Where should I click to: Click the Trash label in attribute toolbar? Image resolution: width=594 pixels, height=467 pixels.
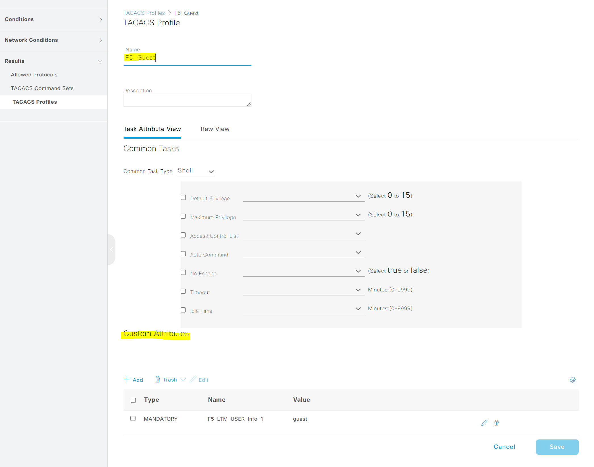[x=170, y=380]
